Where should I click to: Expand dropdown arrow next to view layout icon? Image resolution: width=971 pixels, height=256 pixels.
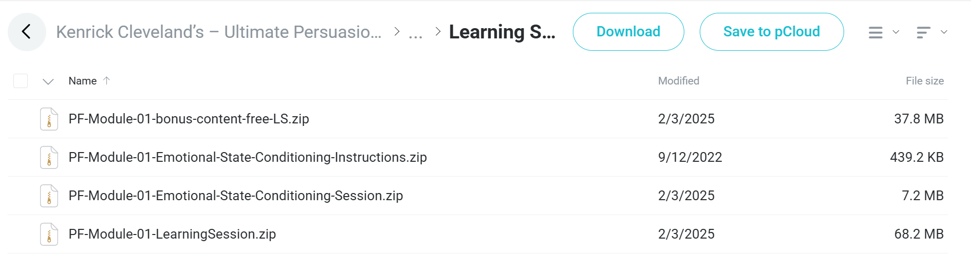click(896, 32)
